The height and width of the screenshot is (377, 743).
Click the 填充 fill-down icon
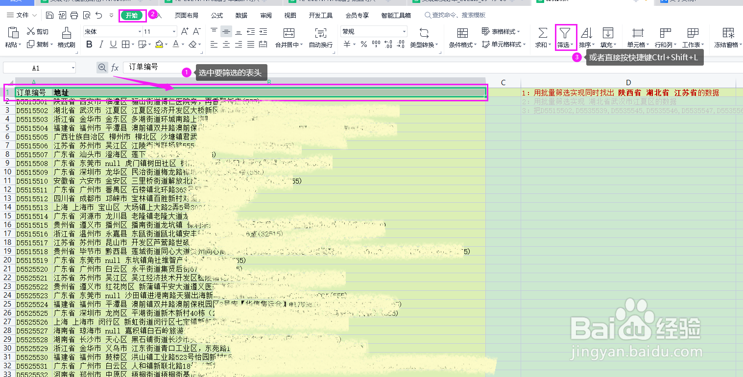click(608, 33)
